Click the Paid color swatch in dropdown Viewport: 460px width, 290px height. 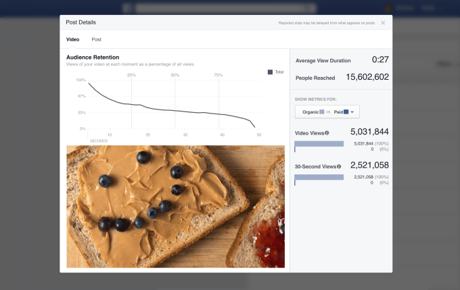coord(346,112)
